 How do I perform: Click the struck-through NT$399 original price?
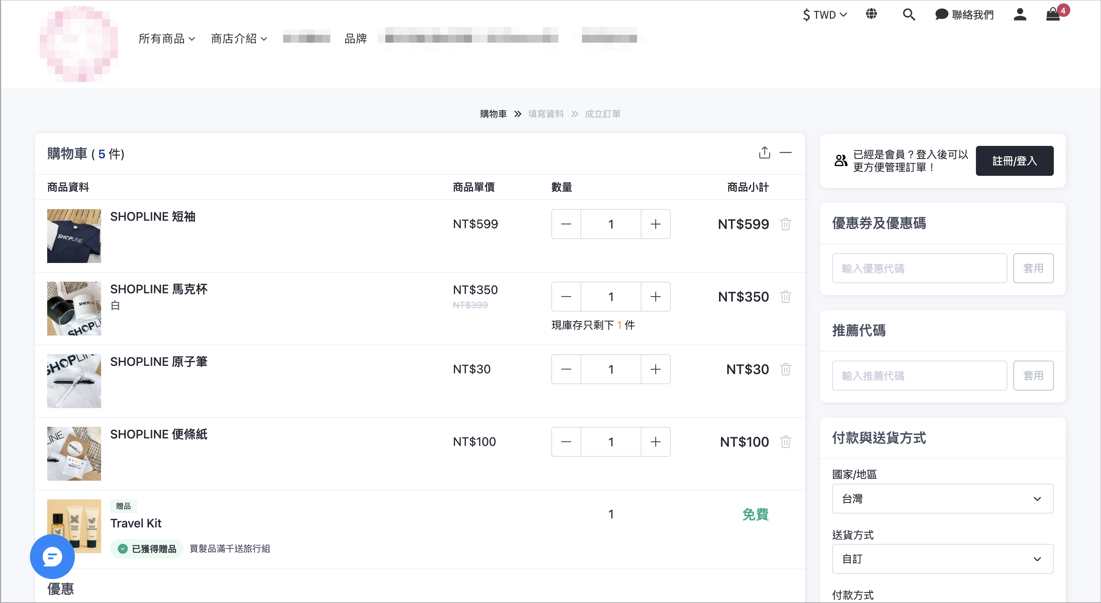point(470,305)
